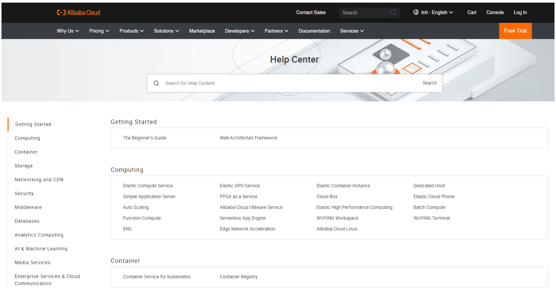The height and width of the screenshot is (291, 556).
Task: Click the magnifier icon in top search
Action: click(393, 12)
